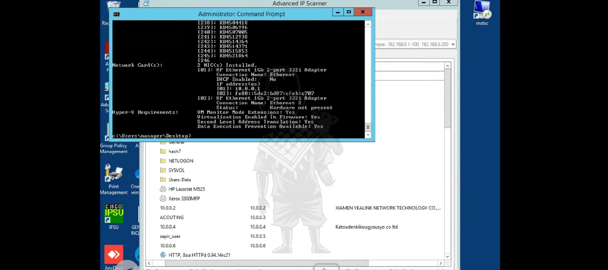
Task: Click Command Prompt scroll down arrow
Action: point(368,135)
